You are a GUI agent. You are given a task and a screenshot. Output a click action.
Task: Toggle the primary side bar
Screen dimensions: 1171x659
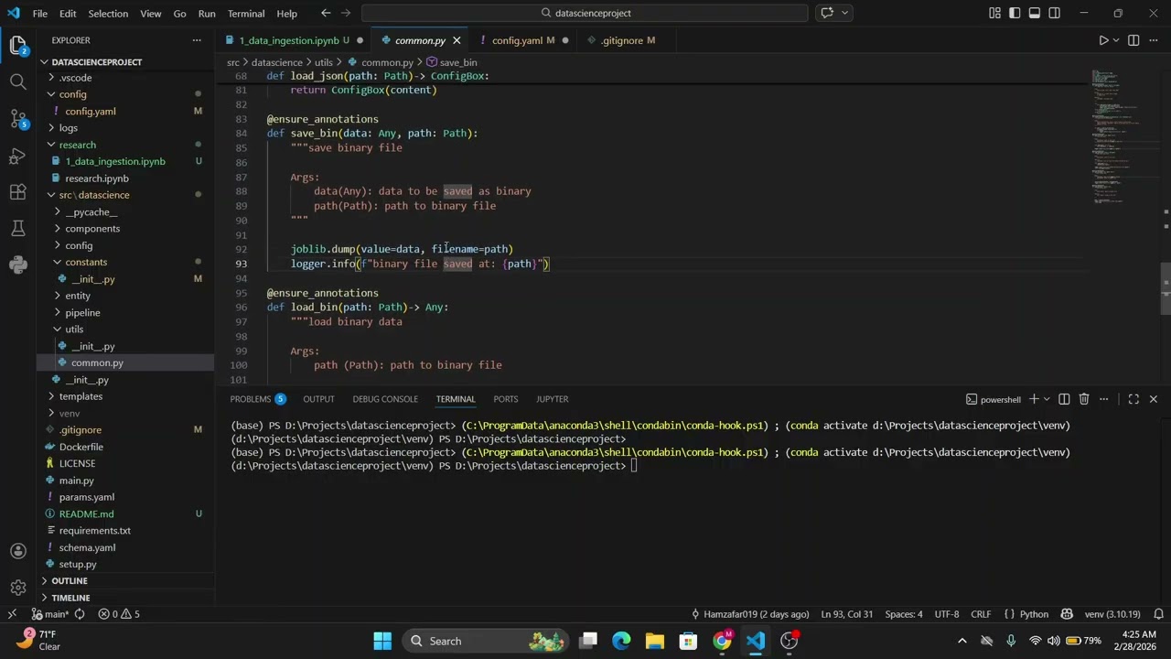coord(1015,13)
